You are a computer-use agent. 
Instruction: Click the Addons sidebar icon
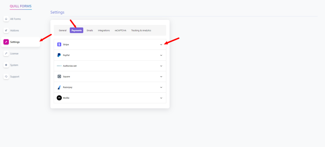[x=6, y=30]
